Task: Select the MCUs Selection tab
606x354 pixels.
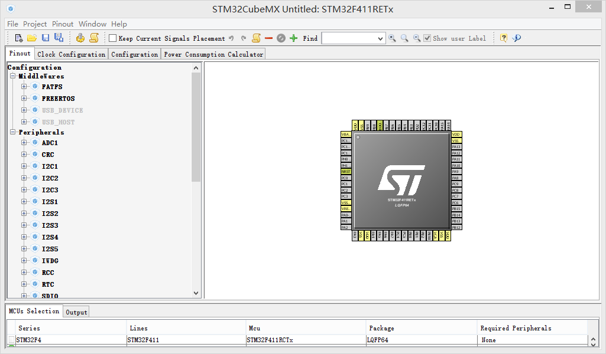Action: 34,311
